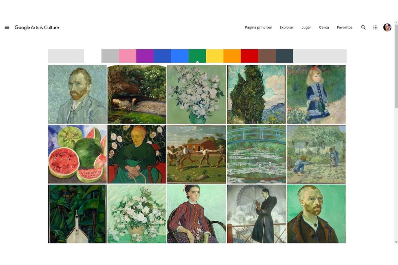
Task: Open seated woman in green dress painting
Action: click(x=137, y=154)
